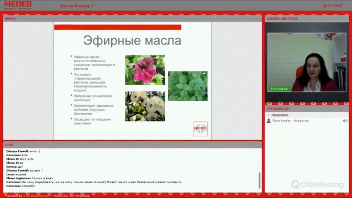Screen dimensions: 352x198
Task: Click the CHAT panel header
Action: 133,145
